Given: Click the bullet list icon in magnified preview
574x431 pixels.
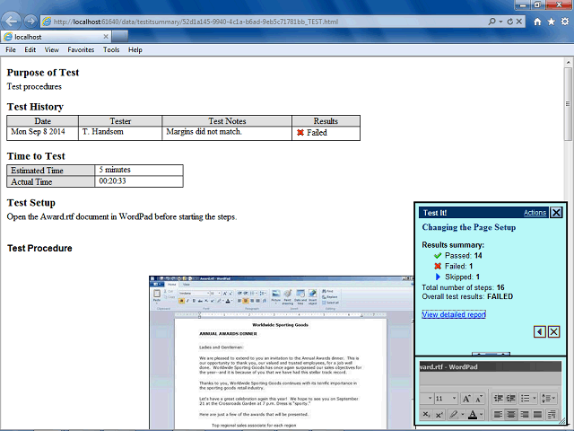Looking at the screenshot, I should pos(526,398).
